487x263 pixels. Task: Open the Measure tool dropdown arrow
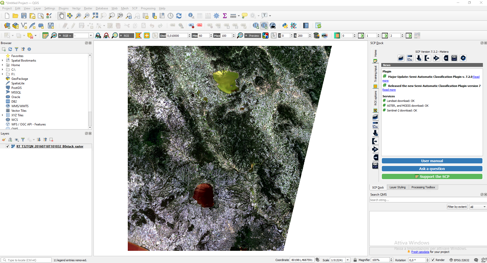click(239, 16)
